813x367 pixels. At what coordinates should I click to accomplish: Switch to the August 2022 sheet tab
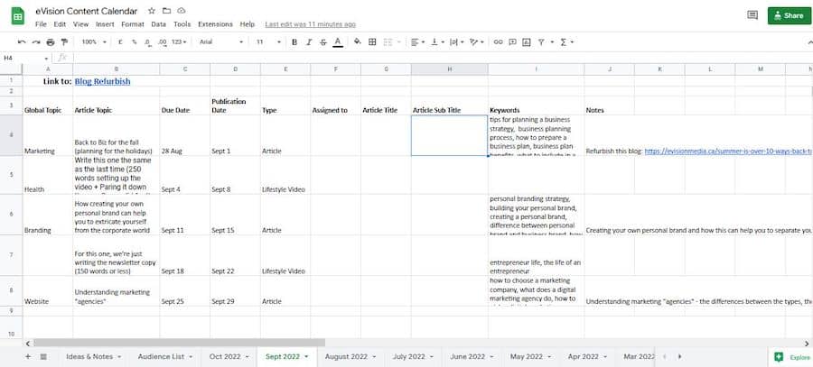(350, 357)
